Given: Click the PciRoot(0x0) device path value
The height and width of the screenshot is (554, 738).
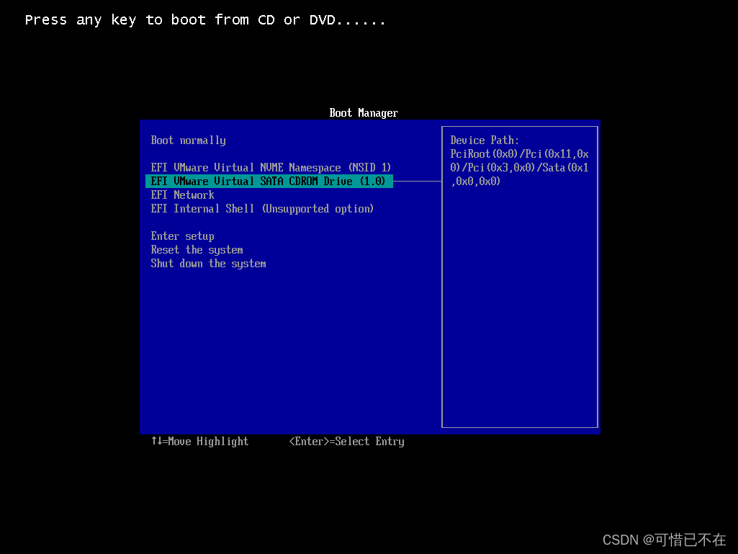Looking at the screenshot, I should click(x=520, y=168).
